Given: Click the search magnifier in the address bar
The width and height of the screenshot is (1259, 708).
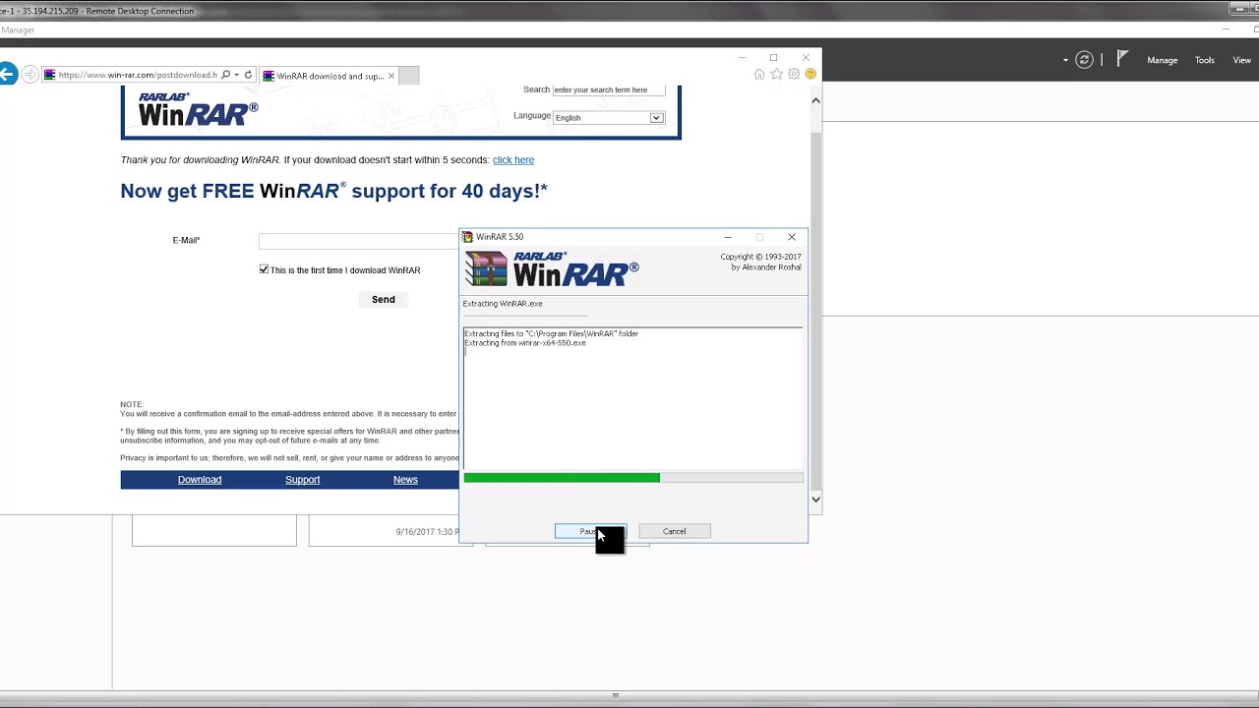Looking at the screenshot, I should coord(225,75).
